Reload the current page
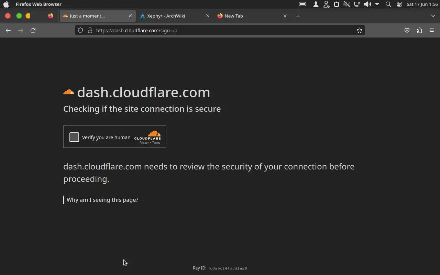The image size is (440, 275). click(33, 31)
